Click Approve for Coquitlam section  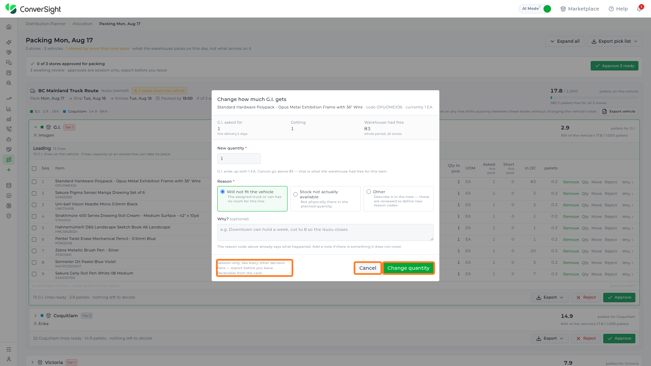619,339
